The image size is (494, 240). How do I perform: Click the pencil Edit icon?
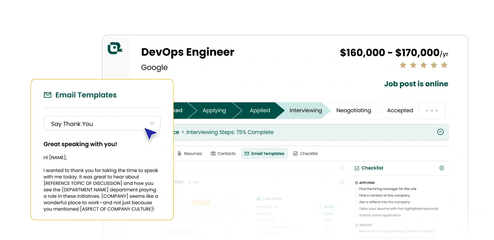(x=189, y=182)
